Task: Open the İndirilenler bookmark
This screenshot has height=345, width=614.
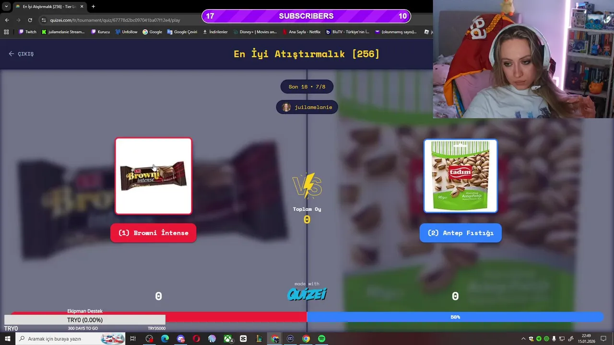Action: 215,32
